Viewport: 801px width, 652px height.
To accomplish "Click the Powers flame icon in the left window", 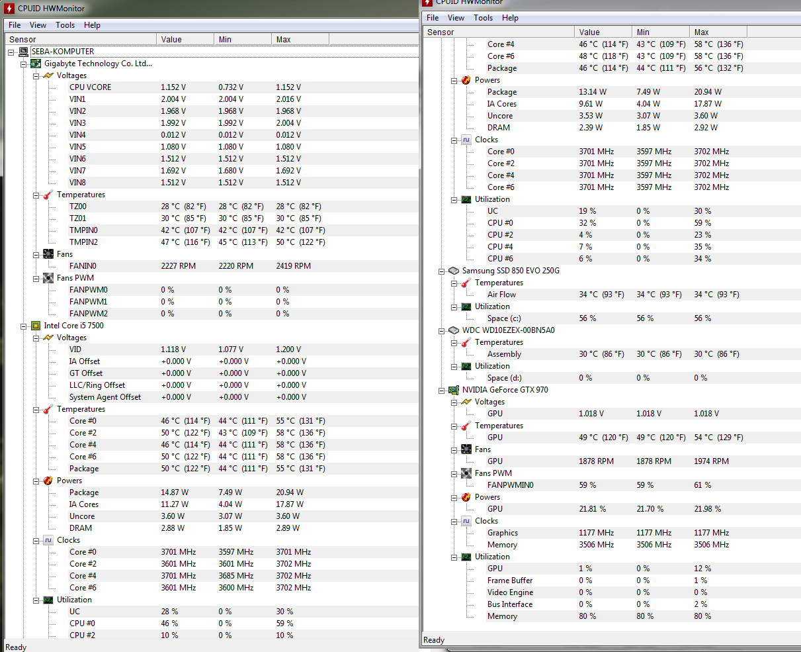I will tap(48, 481).
